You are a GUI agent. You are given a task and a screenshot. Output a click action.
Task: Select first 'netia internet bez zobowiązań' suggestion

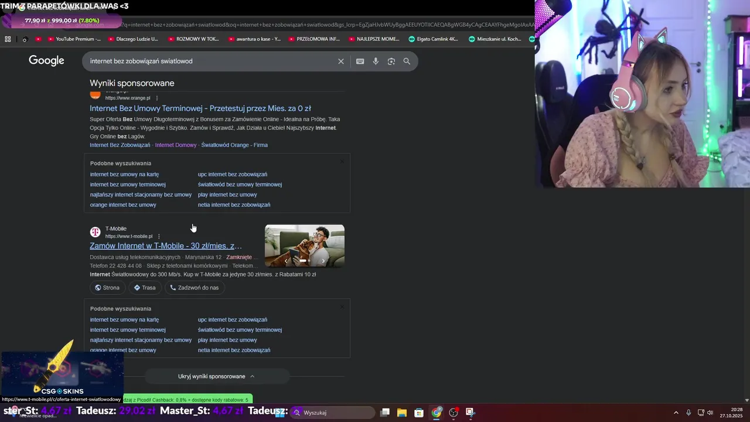(234, 205)
